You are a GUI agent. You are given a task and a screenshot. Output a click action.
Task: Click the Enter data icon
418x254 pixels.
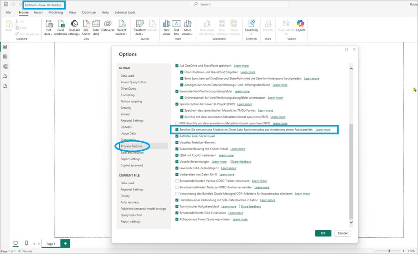point(96,24)
